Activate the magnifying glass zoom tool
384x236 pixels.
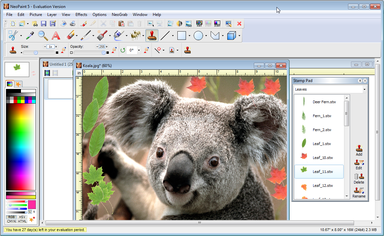pos(43,36)
